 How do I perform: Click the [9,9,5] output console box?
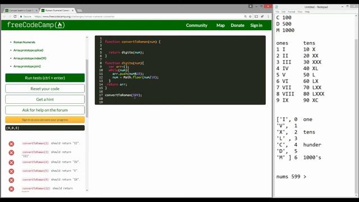pyautogui.click(x=45, y=128)
